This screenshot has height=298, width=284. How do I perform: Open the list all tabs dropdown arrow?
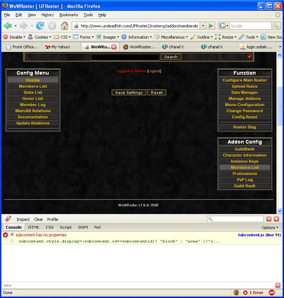280,47
